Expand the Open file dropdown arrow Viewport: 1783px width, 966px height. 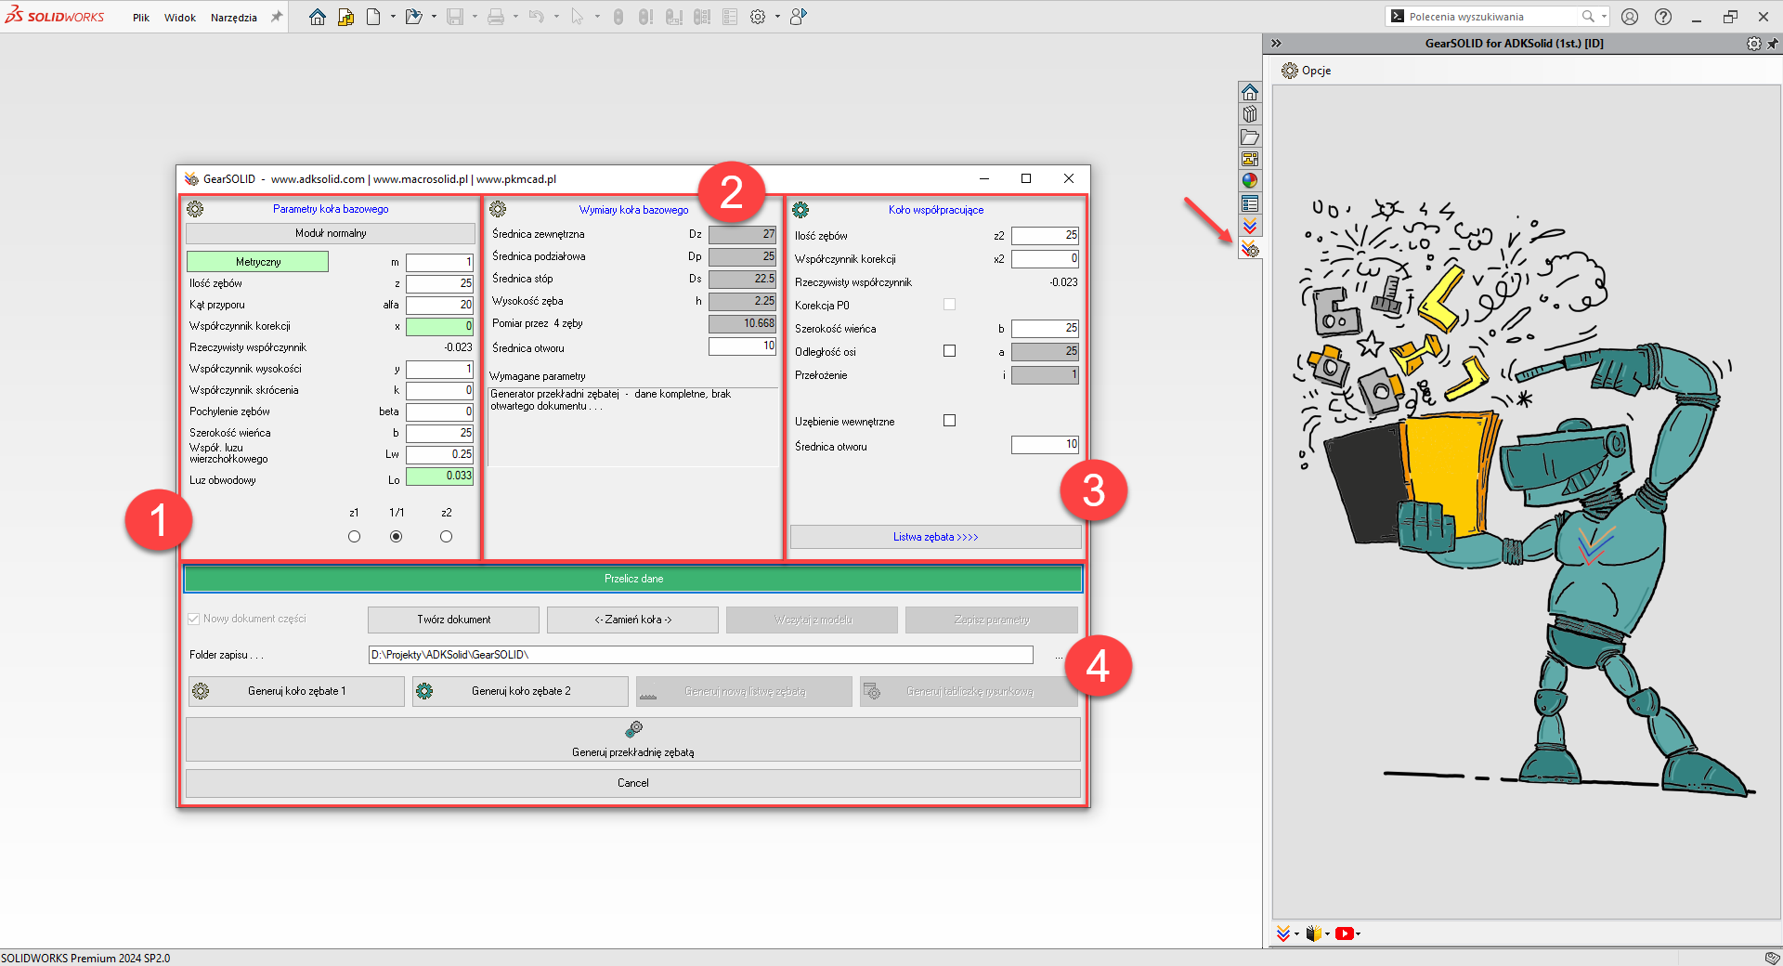pyautogui.click(x=434, y=17)
